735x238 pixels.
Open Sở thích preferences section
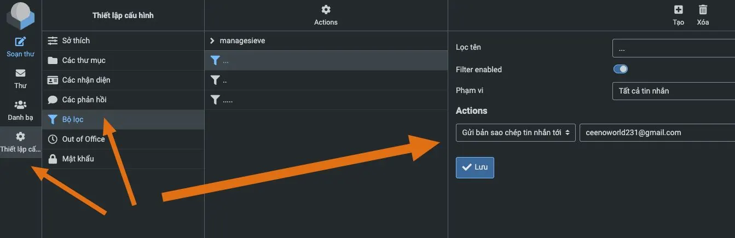76,40
